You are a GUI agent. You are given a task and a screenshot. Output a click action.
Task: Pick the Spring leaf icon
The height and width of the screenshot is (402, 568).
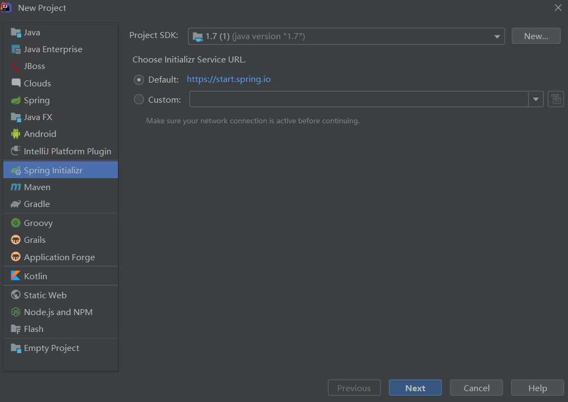click(16, 100)
